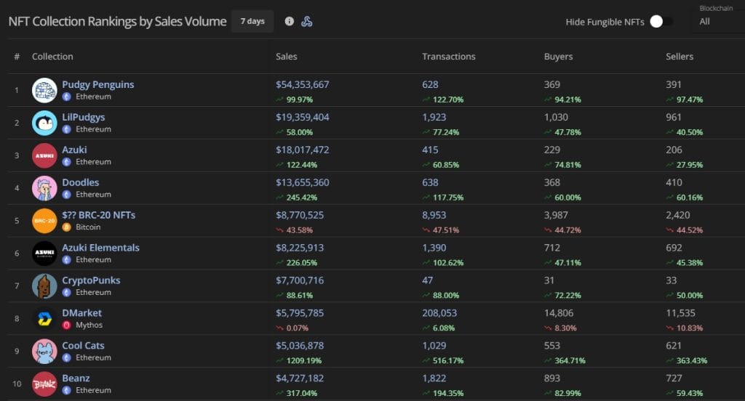Click the 14,806 buyers value
The height and width of the screenshot is (401, 745).
(559, 313)
